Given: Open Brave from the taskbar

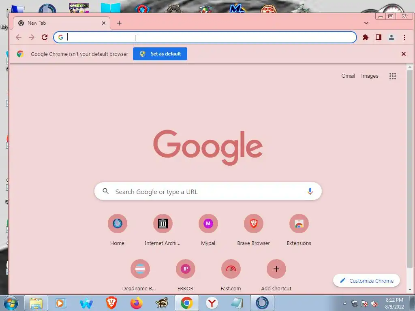Looking at the screenshot, I should click(111, 303).
